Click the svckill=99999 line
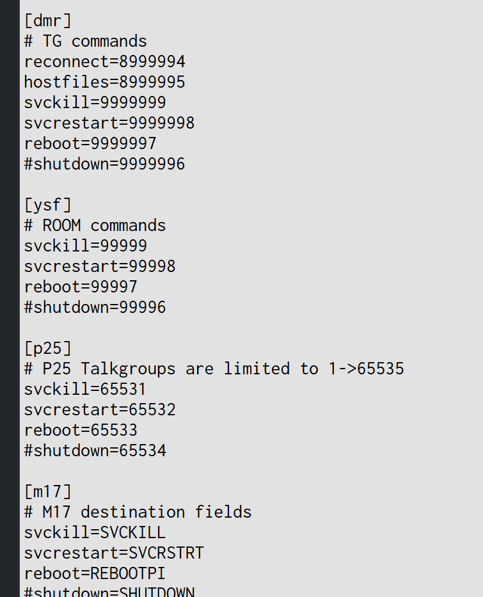483x597 pixels. [85, 246]
